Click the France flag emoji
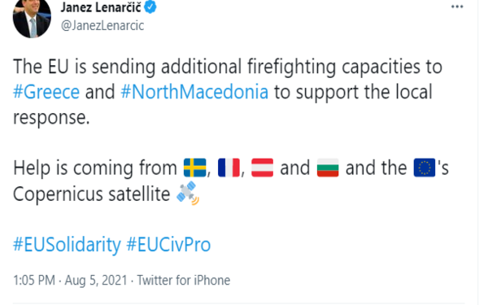This screenshot has width=488, height=305. click(x=229, y=168)
